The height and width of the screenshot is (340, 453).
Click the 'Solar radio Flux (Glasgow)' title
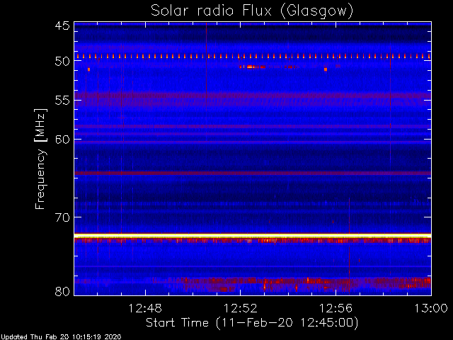tap(252, 11)
